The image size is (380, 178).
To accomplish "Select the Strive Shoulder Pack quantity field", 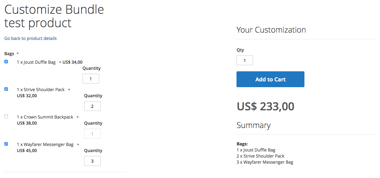I will point(92,106).
